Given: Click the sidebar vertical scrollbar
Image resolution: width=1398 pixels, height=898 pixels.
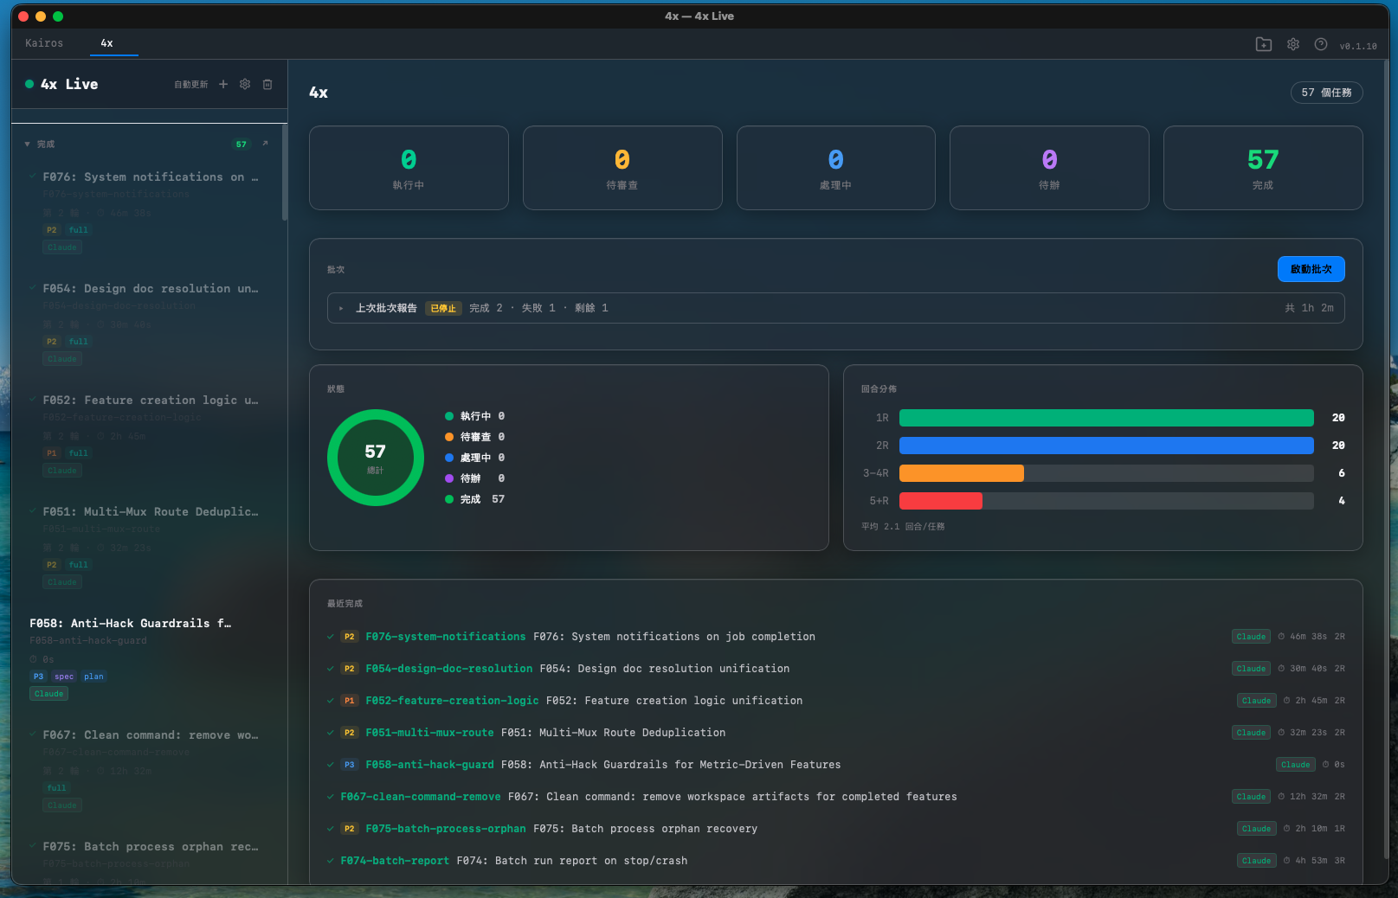Looking at the screenshot, I should [x=284, y=172].
